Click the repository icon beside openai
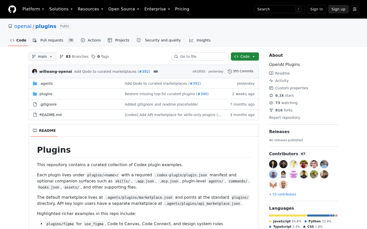367x229 pixels. click(x=10, y=26)
